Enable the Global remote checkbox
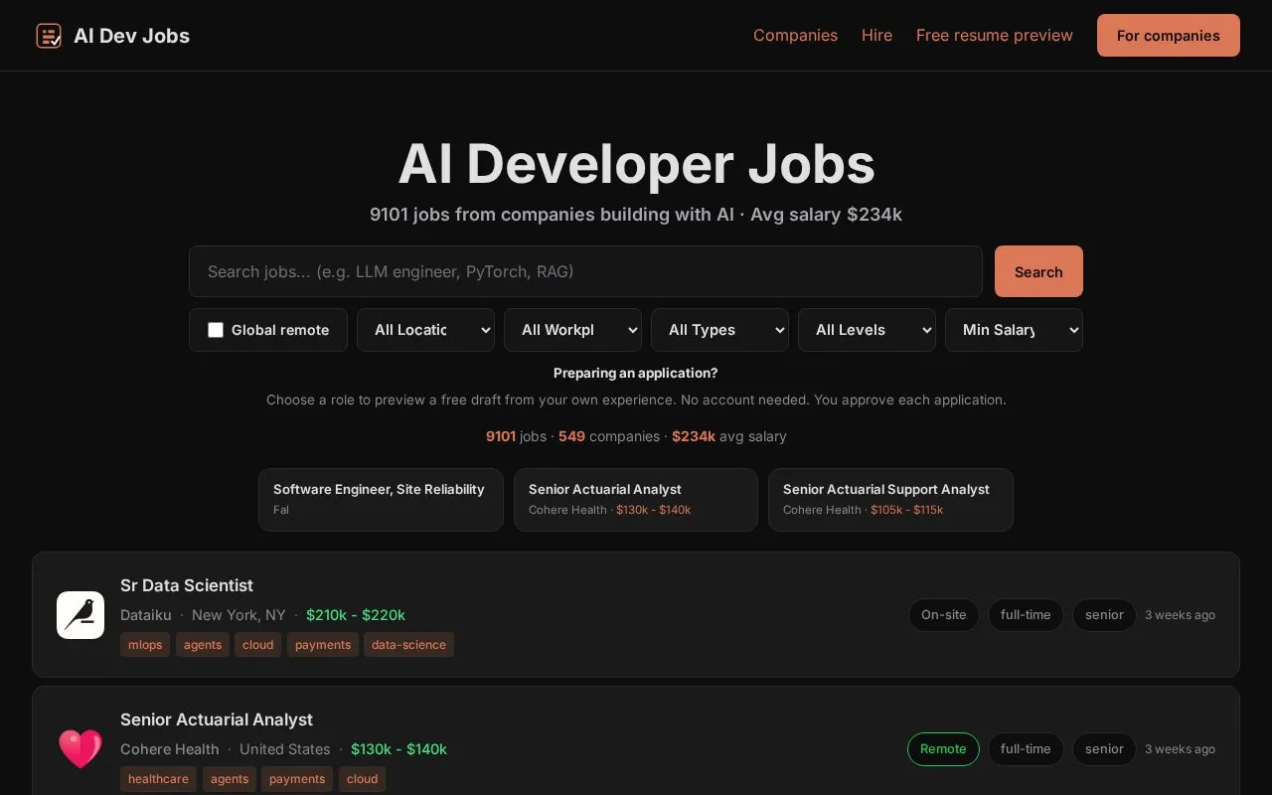This screenshot has height=795, width=1272. pos(216,330)
